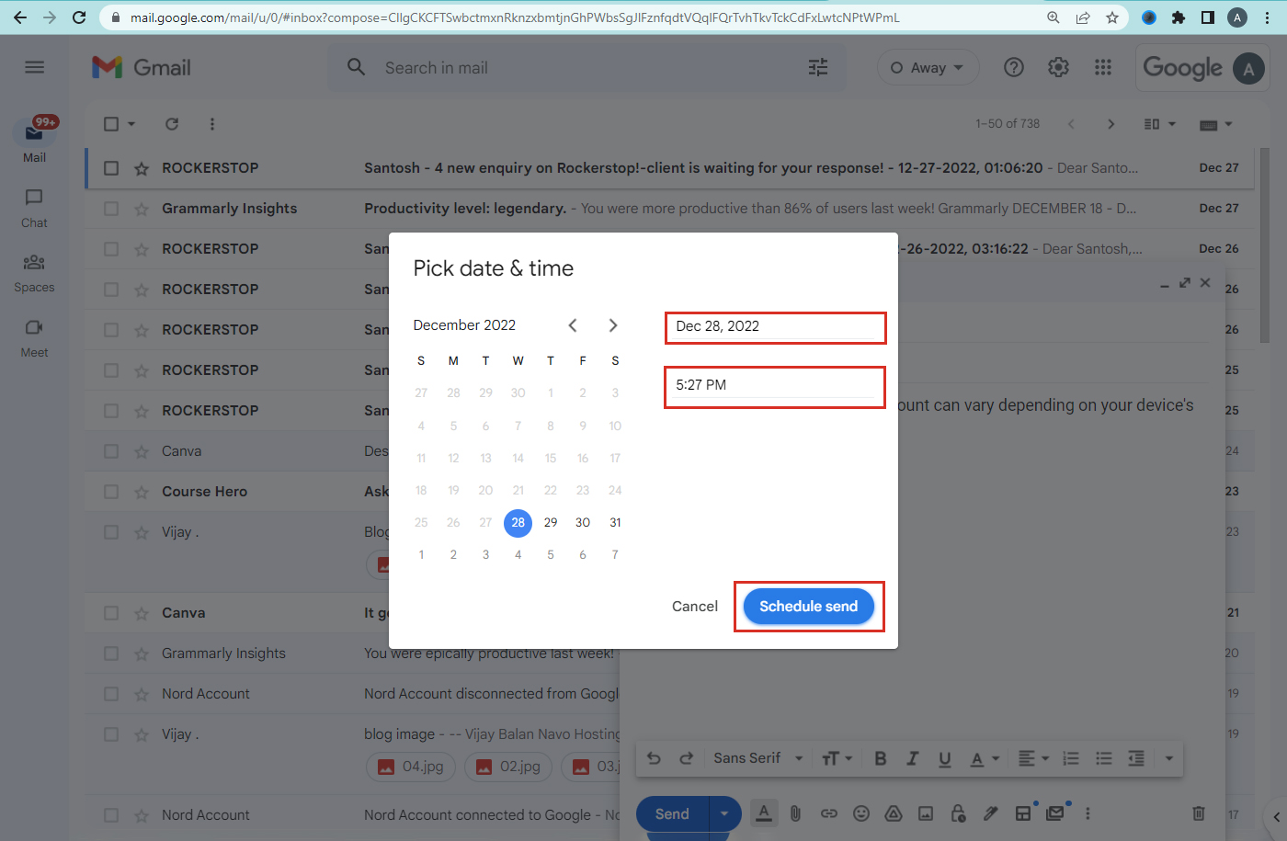Select the Course Hero email checkbox

(x=111, y=492)
